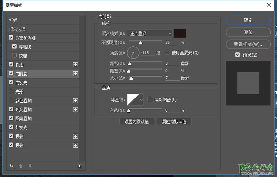Click the move effect down arrow
This screenshot has width=277, height=177.
(x=30, y=166)
